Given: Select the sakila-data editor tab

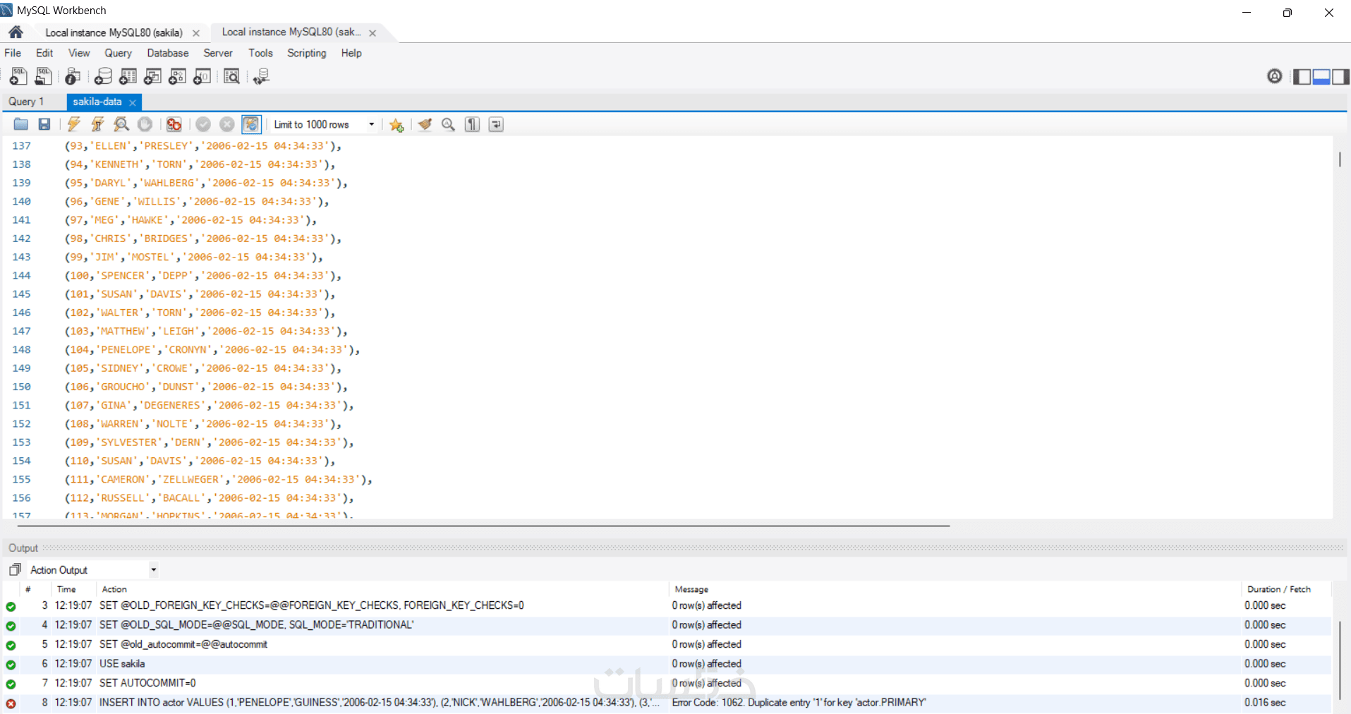Looking at the screenshot, I should tap(97, 102).
